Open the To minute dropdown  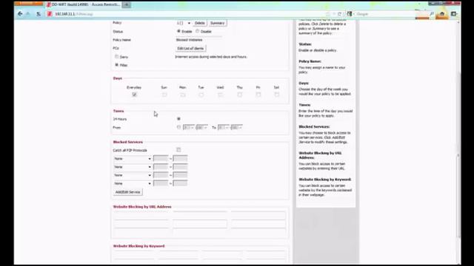pos(236,128)
